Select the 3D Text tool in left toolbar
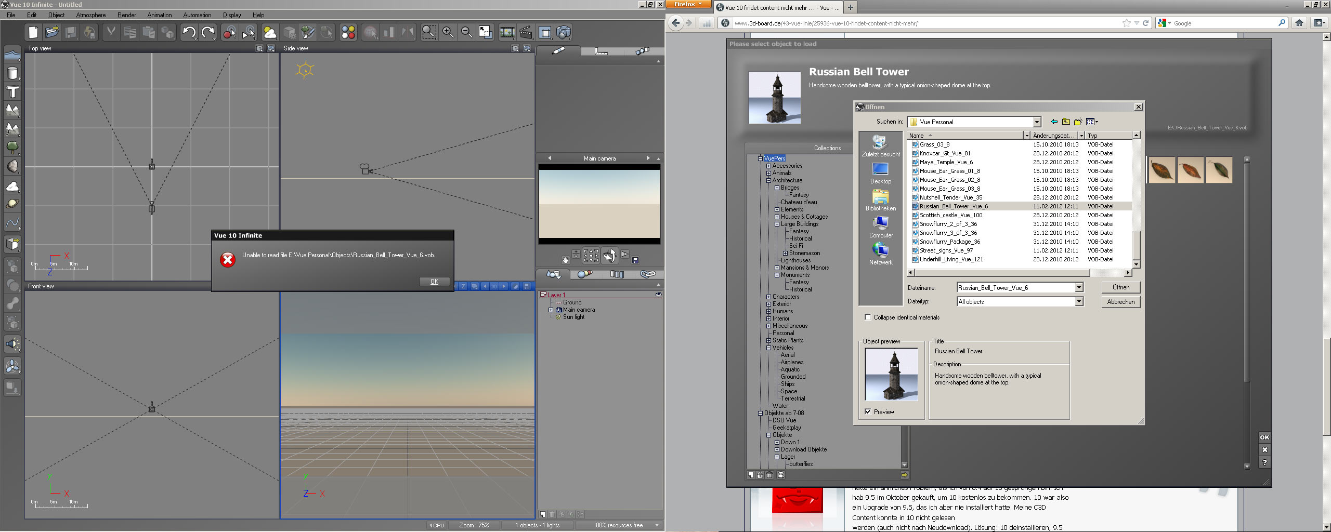Viewport: 1331px width, 532px height. 12,92
